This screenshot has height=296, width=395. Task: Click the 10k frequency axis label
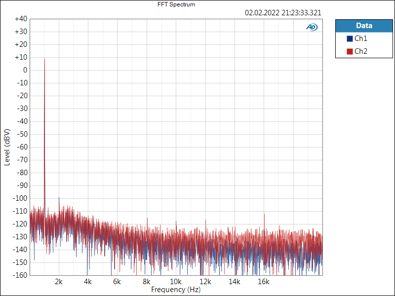coord(176,282)
